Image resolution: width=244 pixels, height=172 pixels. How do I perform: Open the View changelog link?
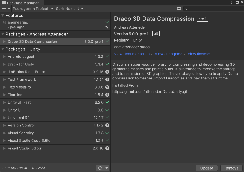pos(169,54)
